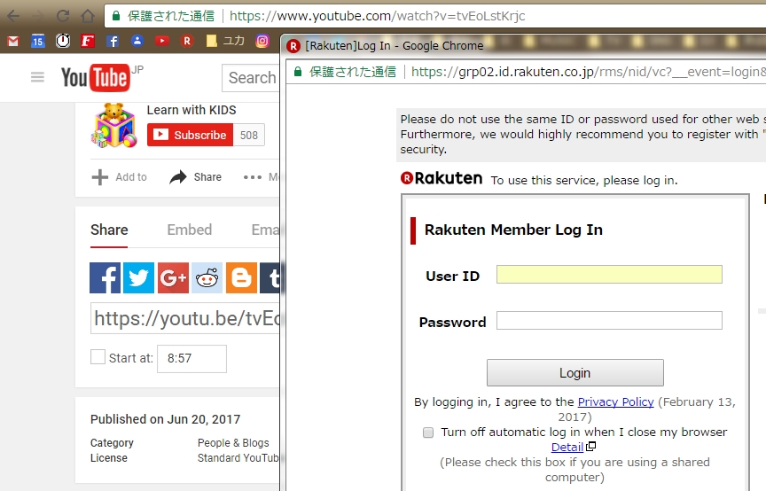This screenshot has height=491, width=766.
Task: Click the Twitter share icon
Action: click(x=138, y=278)
